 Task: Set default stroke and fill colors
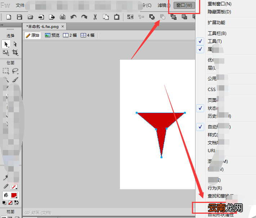(4, 203)
